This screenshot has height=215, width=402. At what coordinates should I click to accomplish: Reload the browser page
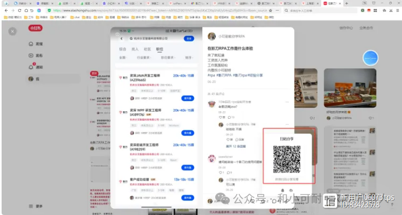(19, 11)
